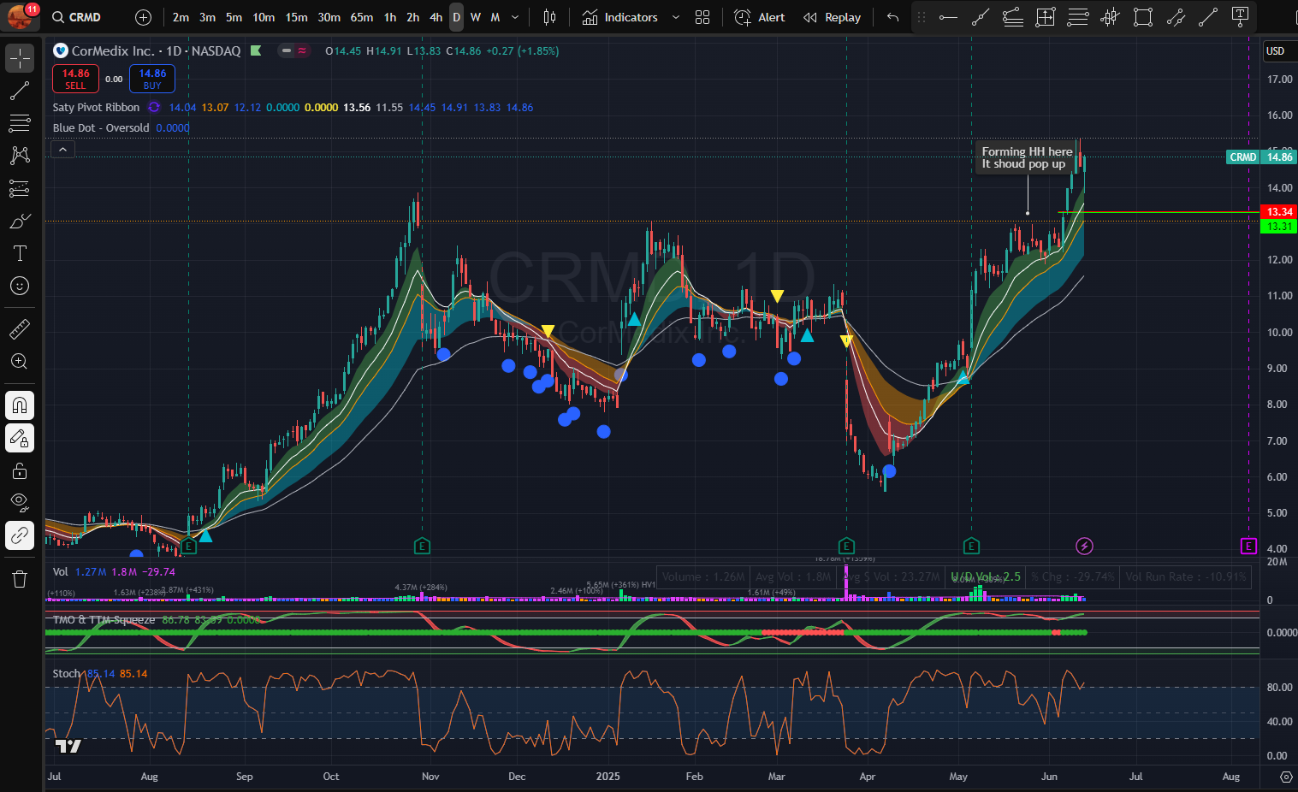Toggle the drawing sync link icon
Viewport: 1298px width, 792px height.
pos(20,535)
